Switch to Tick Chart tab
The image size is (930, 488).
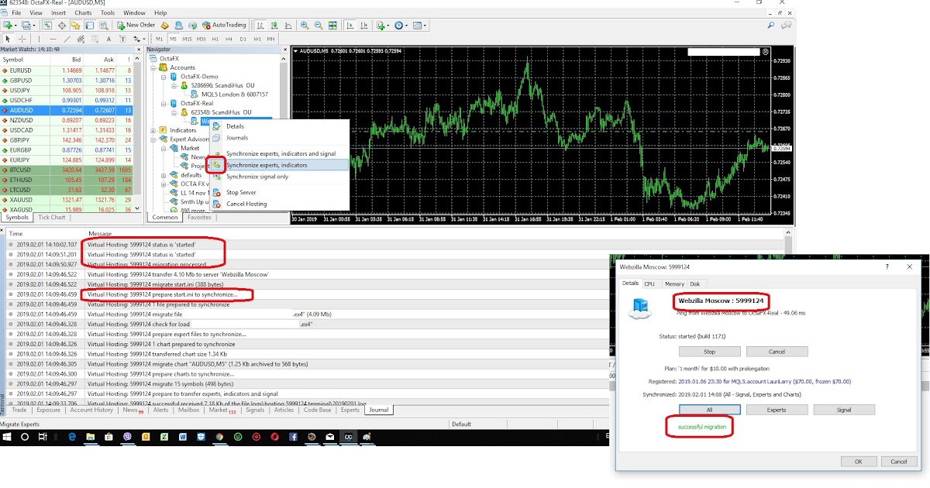[x=52, y=218]
